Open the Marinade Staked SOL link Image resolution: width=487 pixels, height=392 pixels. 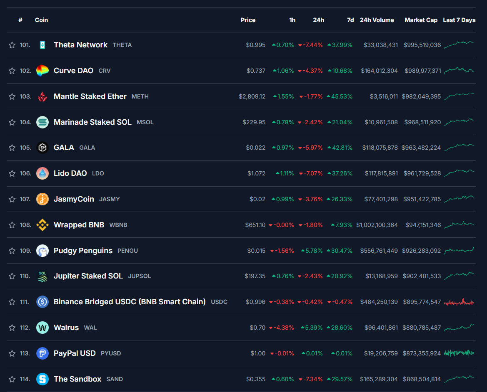[92, 122]
